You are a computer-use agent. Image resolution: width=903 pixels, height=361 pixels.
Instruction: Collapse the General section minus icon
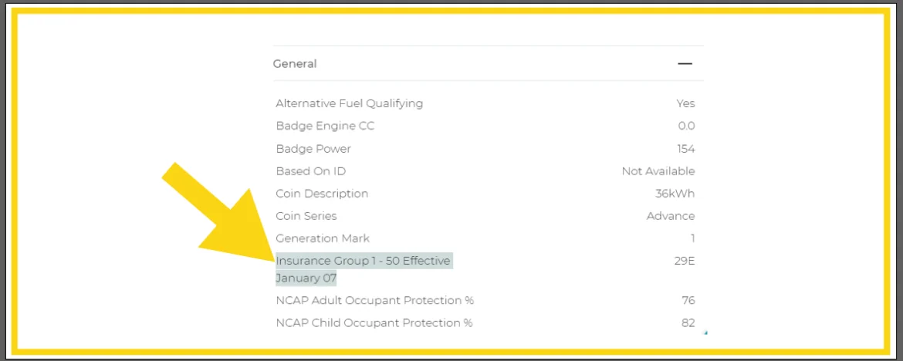(685, 64)
